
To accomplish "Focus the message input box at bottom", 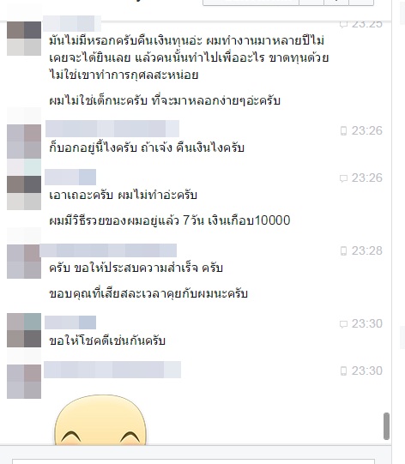I will (194, 461).
